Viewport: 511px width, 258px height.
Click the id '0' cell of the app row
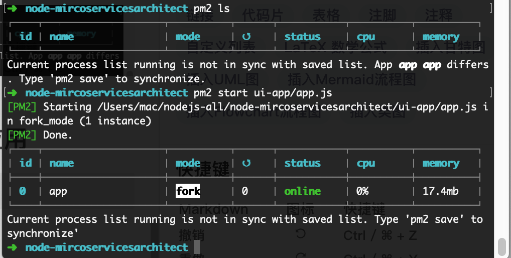(23, 191)
